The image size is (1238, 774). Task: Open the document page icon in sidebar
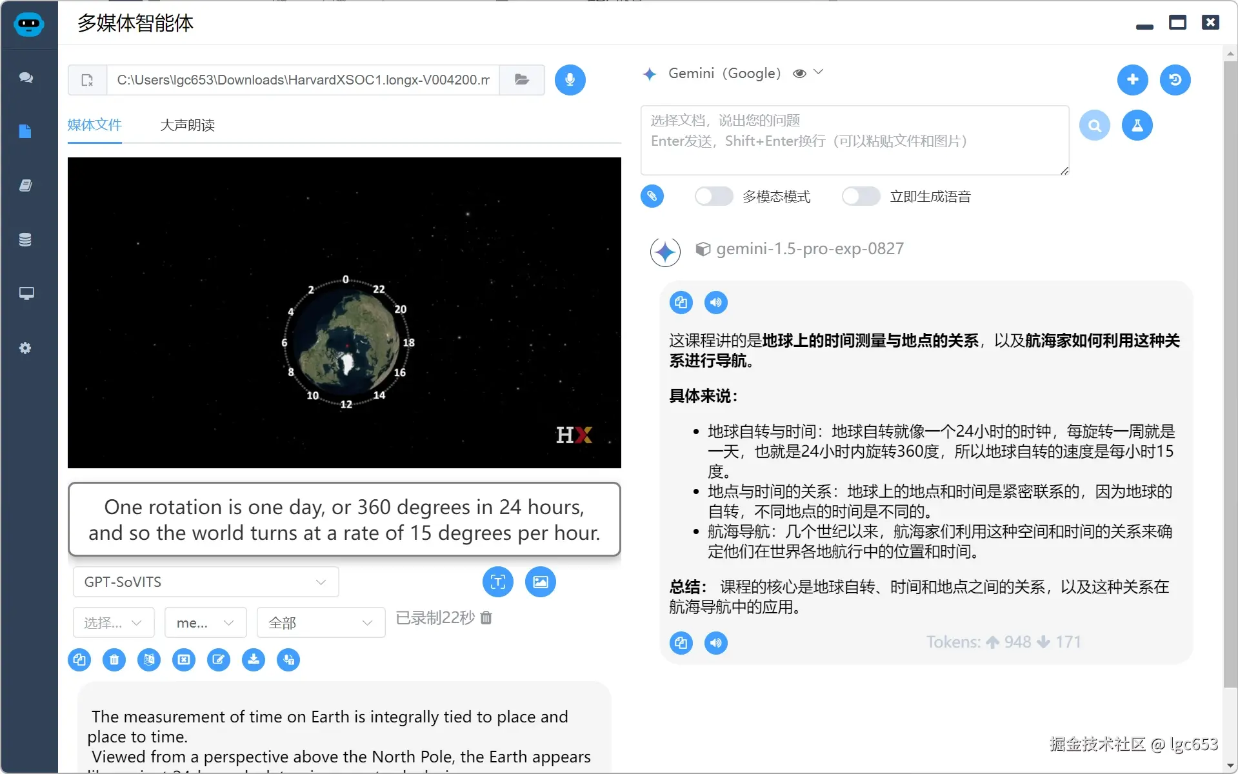coord(26,132)
